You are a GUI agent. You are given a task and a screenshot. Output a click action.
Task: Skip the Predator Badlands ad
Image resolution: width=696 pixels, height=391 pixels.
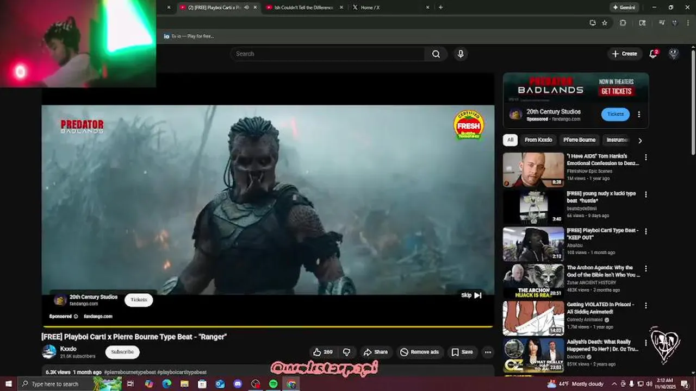pyautogui.click(x=471, y=295)
